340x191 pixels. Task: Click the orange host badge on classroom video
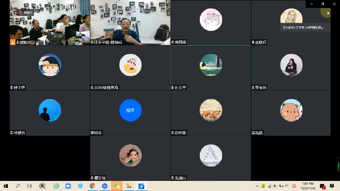point(13,42)
